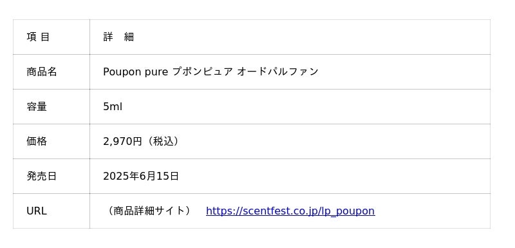The height and width of the screenshot is (248, 515).
Task: Select the URL label cell
Action: click(x=51, y=211)
